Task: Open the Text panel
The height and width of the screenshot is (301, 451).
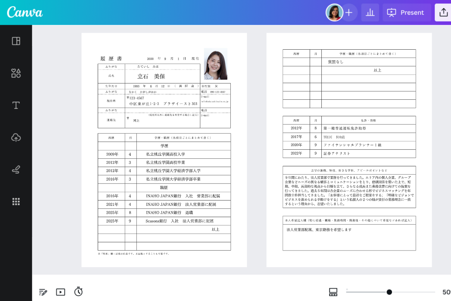Action: click(x=16, y=105)
